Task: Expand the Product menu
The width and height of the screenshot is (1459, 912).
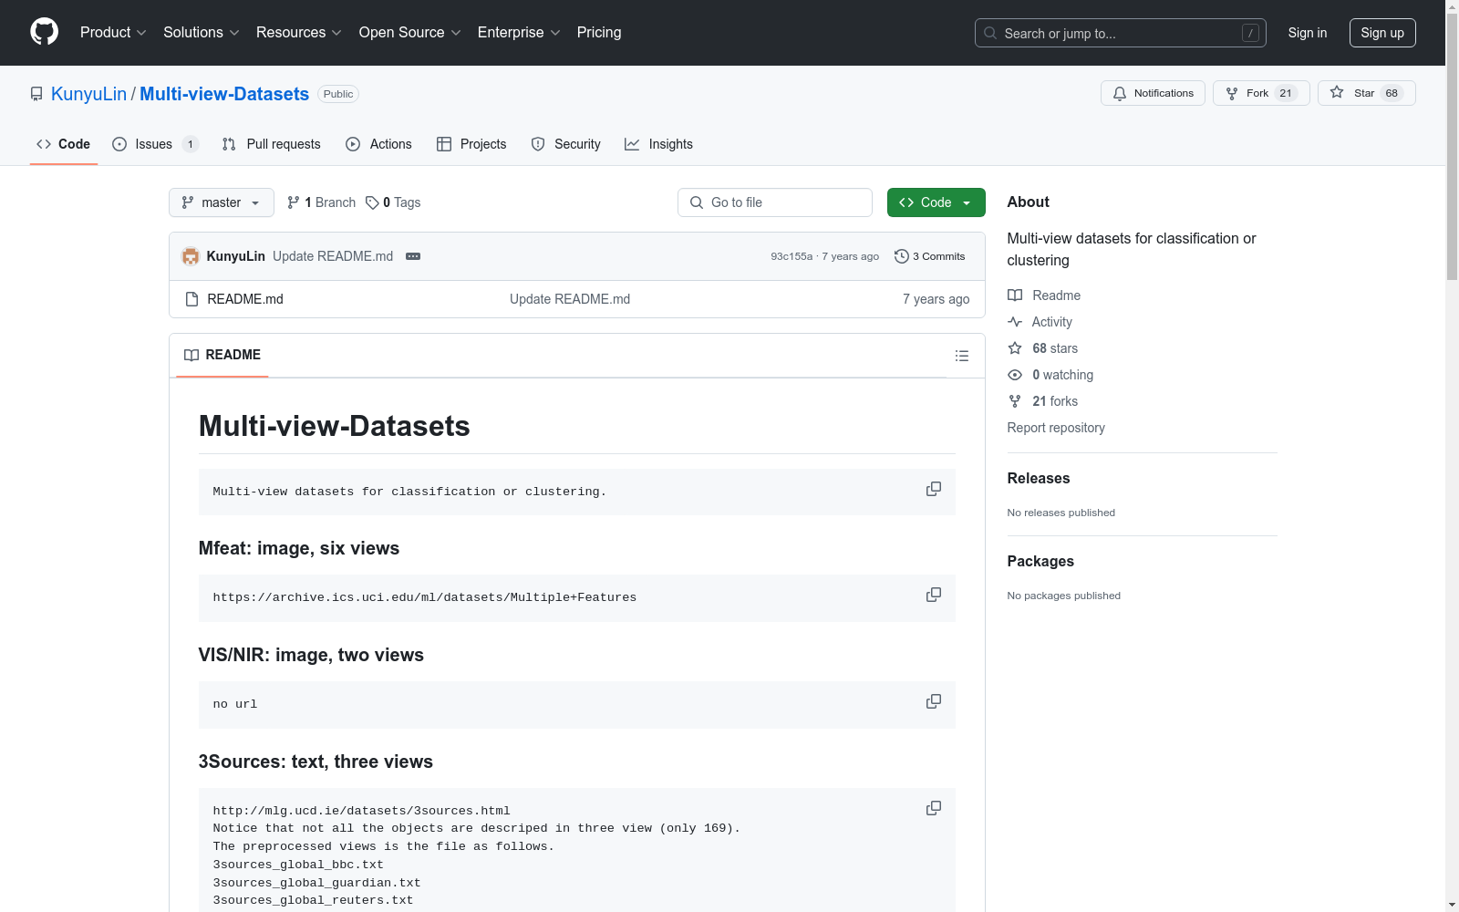Action: coord(113,32)
